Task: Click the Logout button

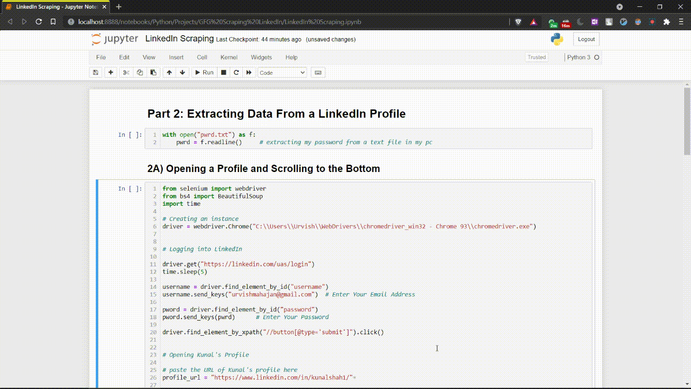Action: [586, 39]
